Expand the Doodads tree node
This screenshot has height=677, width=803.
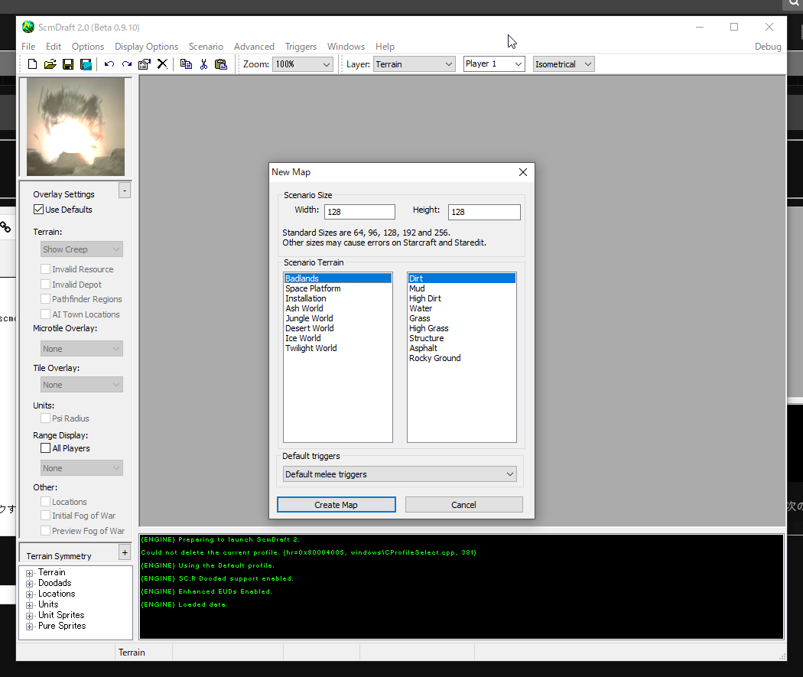point(29,584)
